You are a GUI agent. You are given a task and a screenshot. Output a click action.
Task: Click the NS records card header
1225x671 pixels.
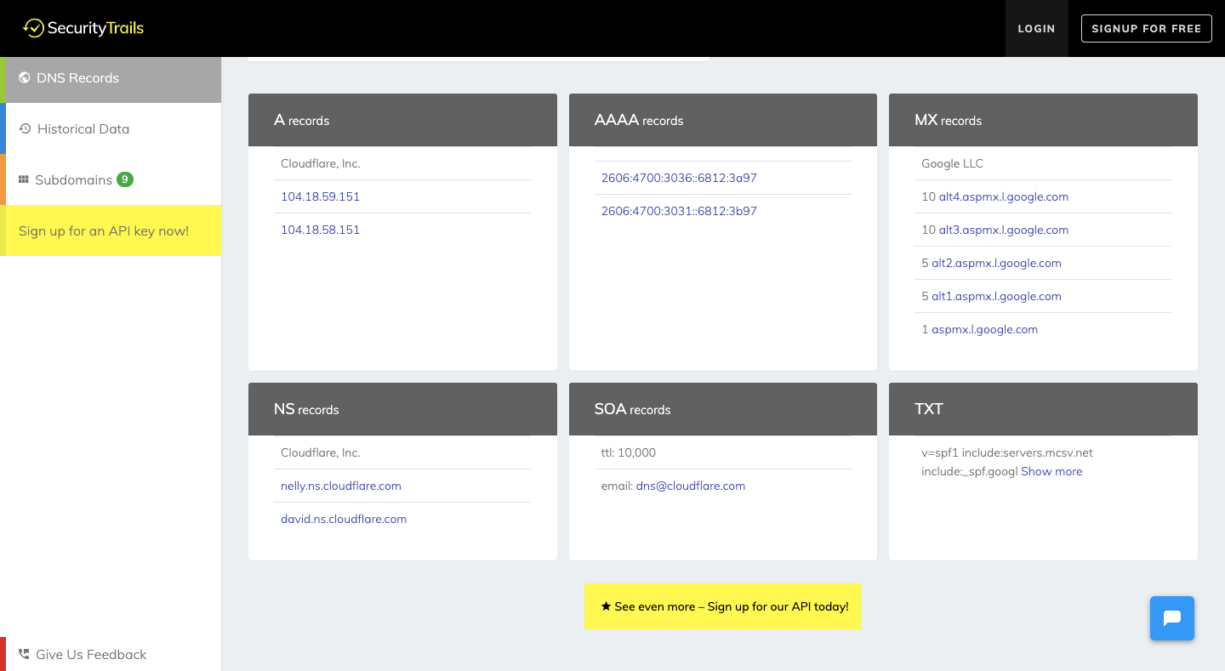point(402,409)
